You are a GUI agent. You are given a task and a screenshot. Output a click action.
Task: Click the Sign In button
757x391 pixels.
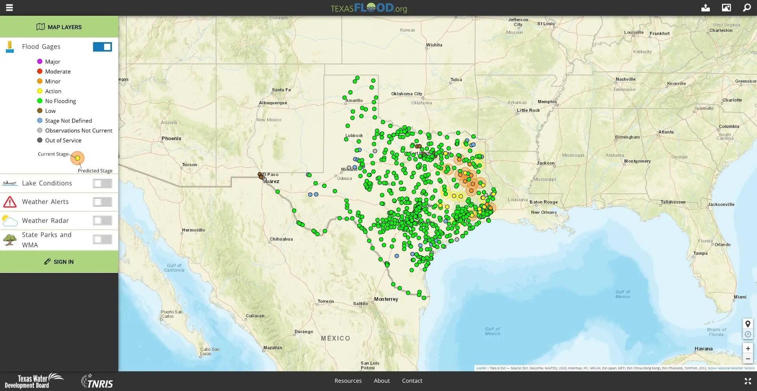[x=59, y=262]
